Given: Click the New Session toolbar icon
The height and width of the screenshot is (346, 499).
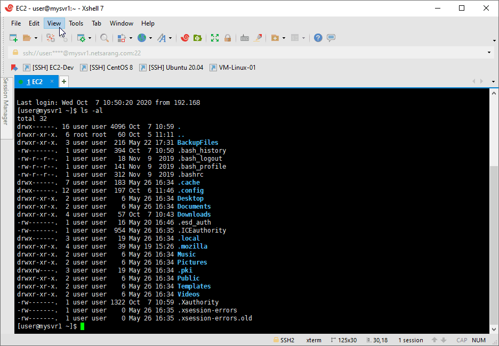Looking at the screenshot, I should (14, 38).
